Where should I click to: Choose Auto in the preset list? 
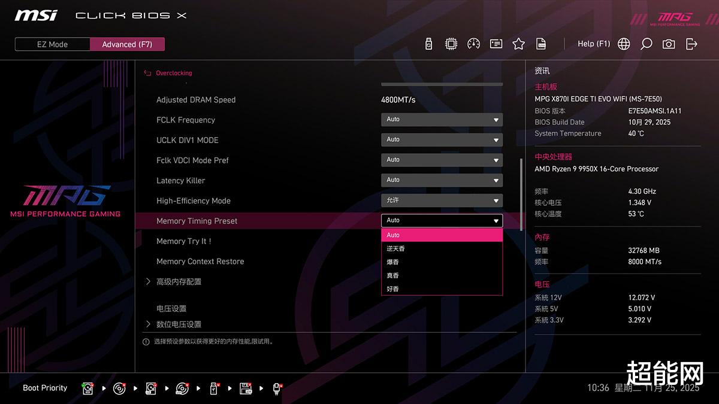[442, 235]
